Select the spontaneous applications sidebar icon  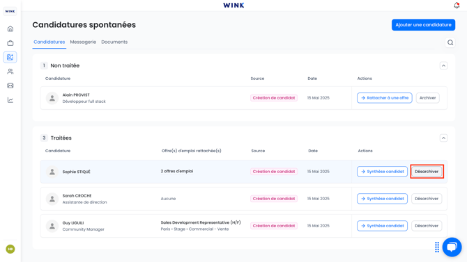pos(10,57)
